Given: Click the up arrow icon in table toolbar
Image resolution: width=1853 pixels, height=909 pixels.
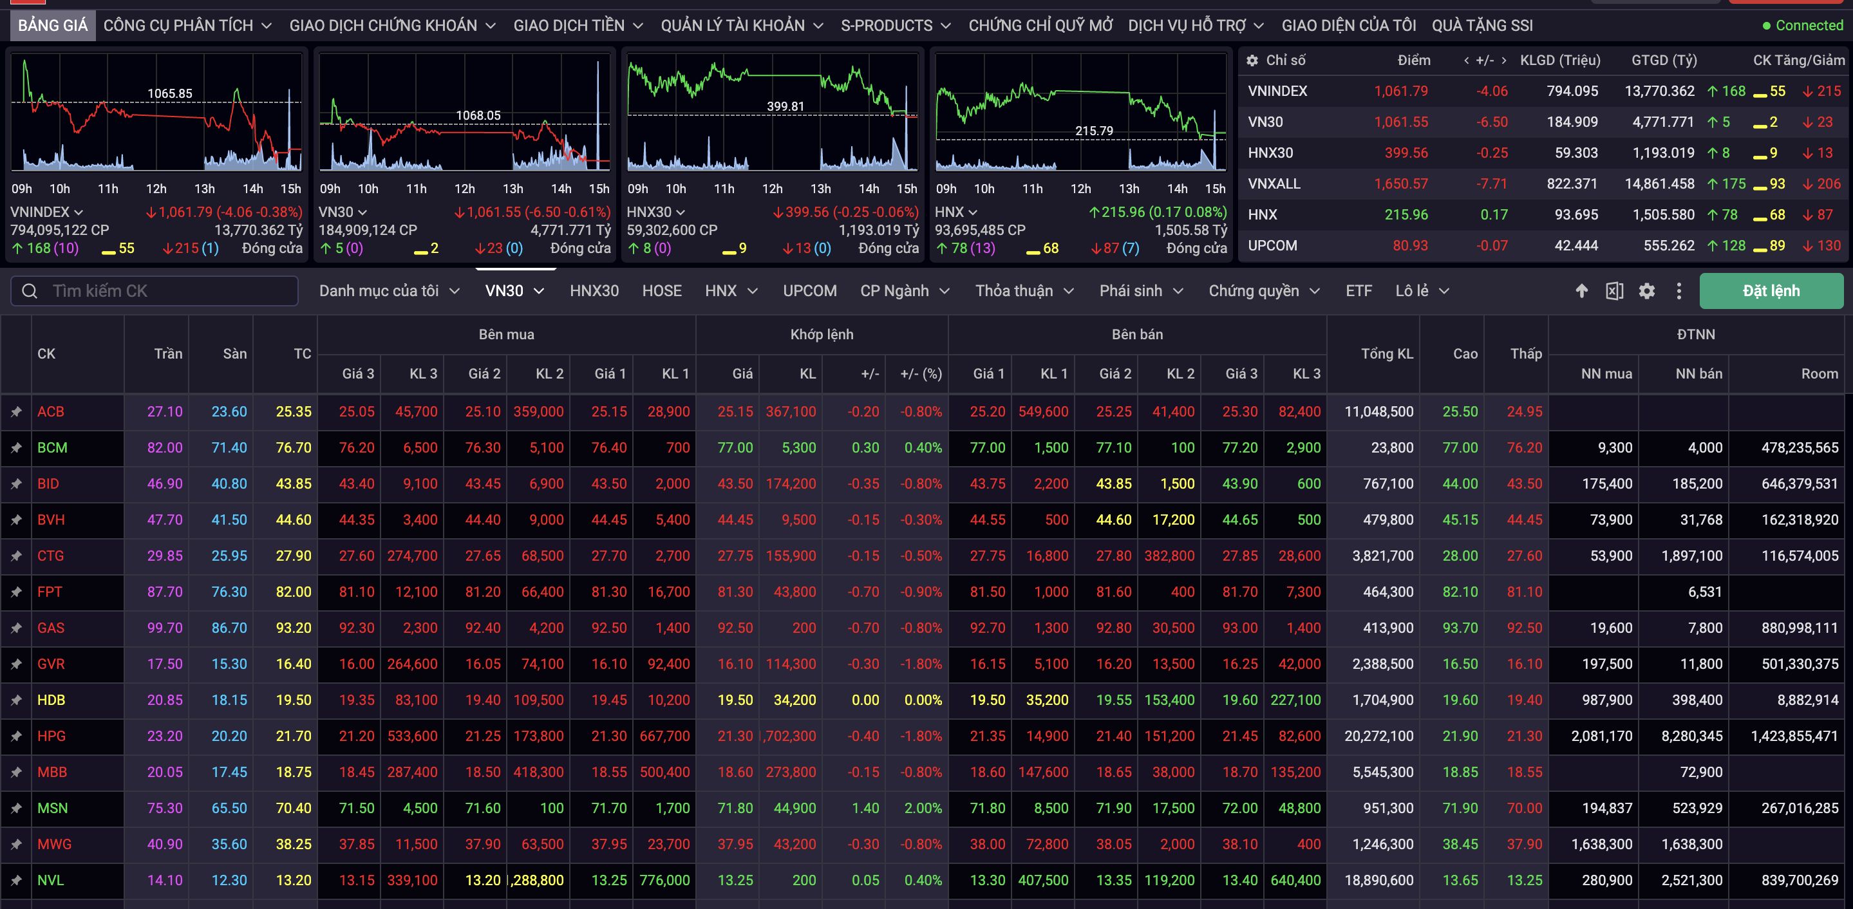Looking at the screenshot, I should [1581, 290].
